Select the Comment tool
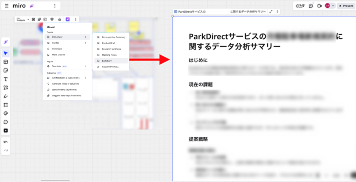The image size is (356, 182). click(x=6, y=122)
